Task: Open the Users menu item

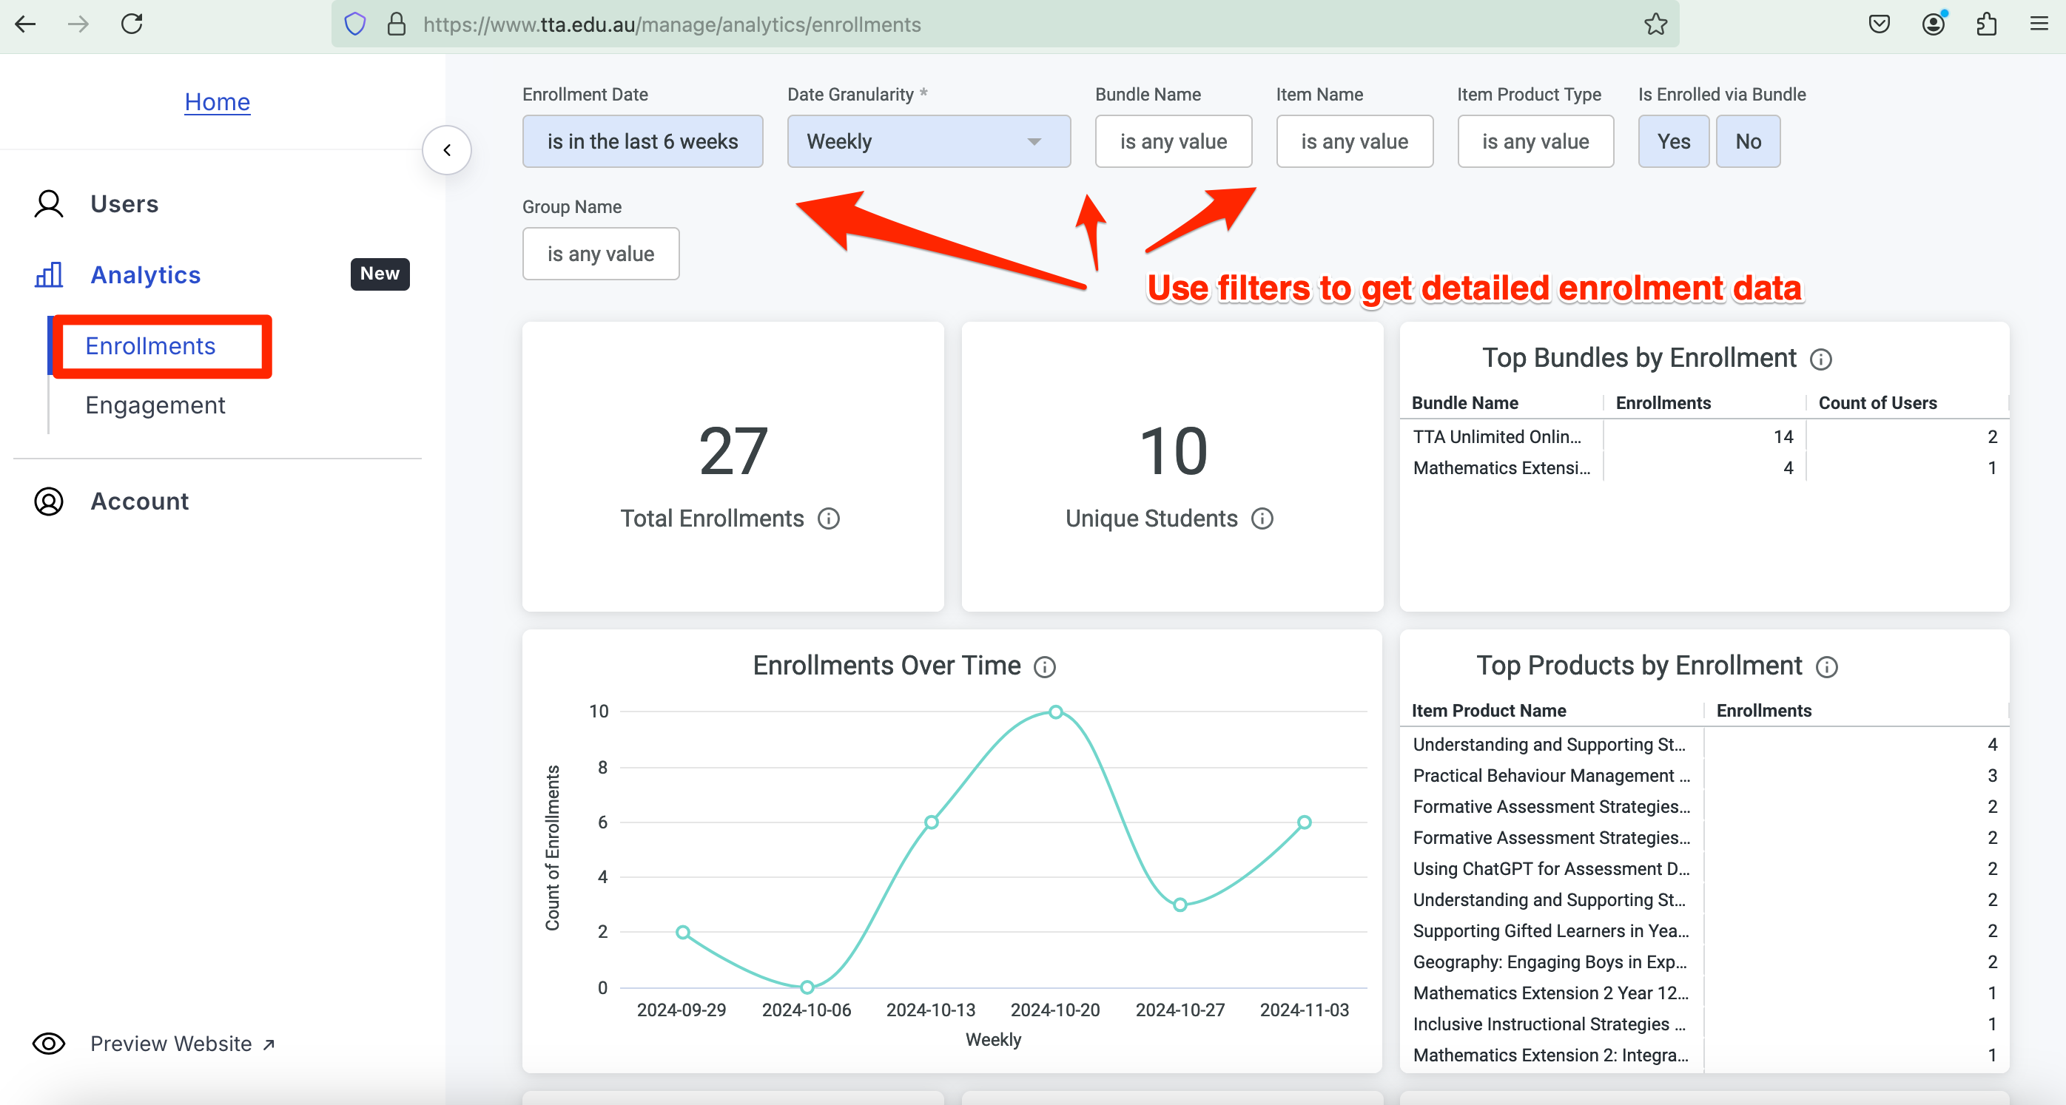Action: [124, 203]
